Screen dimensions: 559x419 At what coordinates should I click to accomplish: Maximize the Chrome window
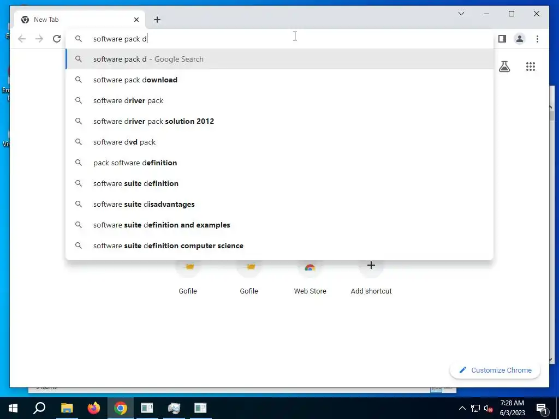click(511, 14)
